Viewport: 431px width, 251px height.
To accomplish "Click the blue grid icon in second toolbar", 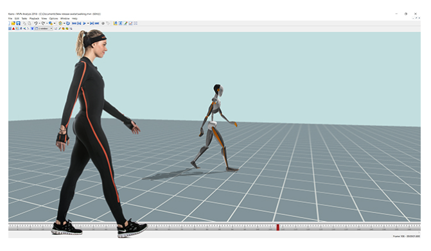I will click(10, 28).
